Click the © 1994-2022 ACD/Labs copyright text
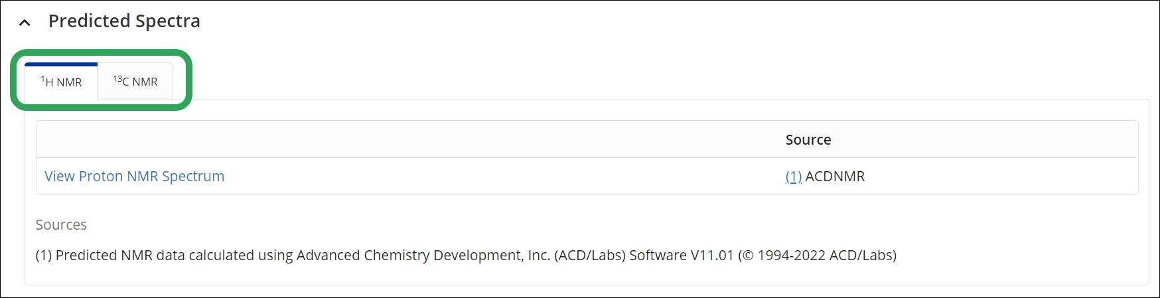Image resolution: width=1160 pixels, height=298 pixels. coord(818,255)
